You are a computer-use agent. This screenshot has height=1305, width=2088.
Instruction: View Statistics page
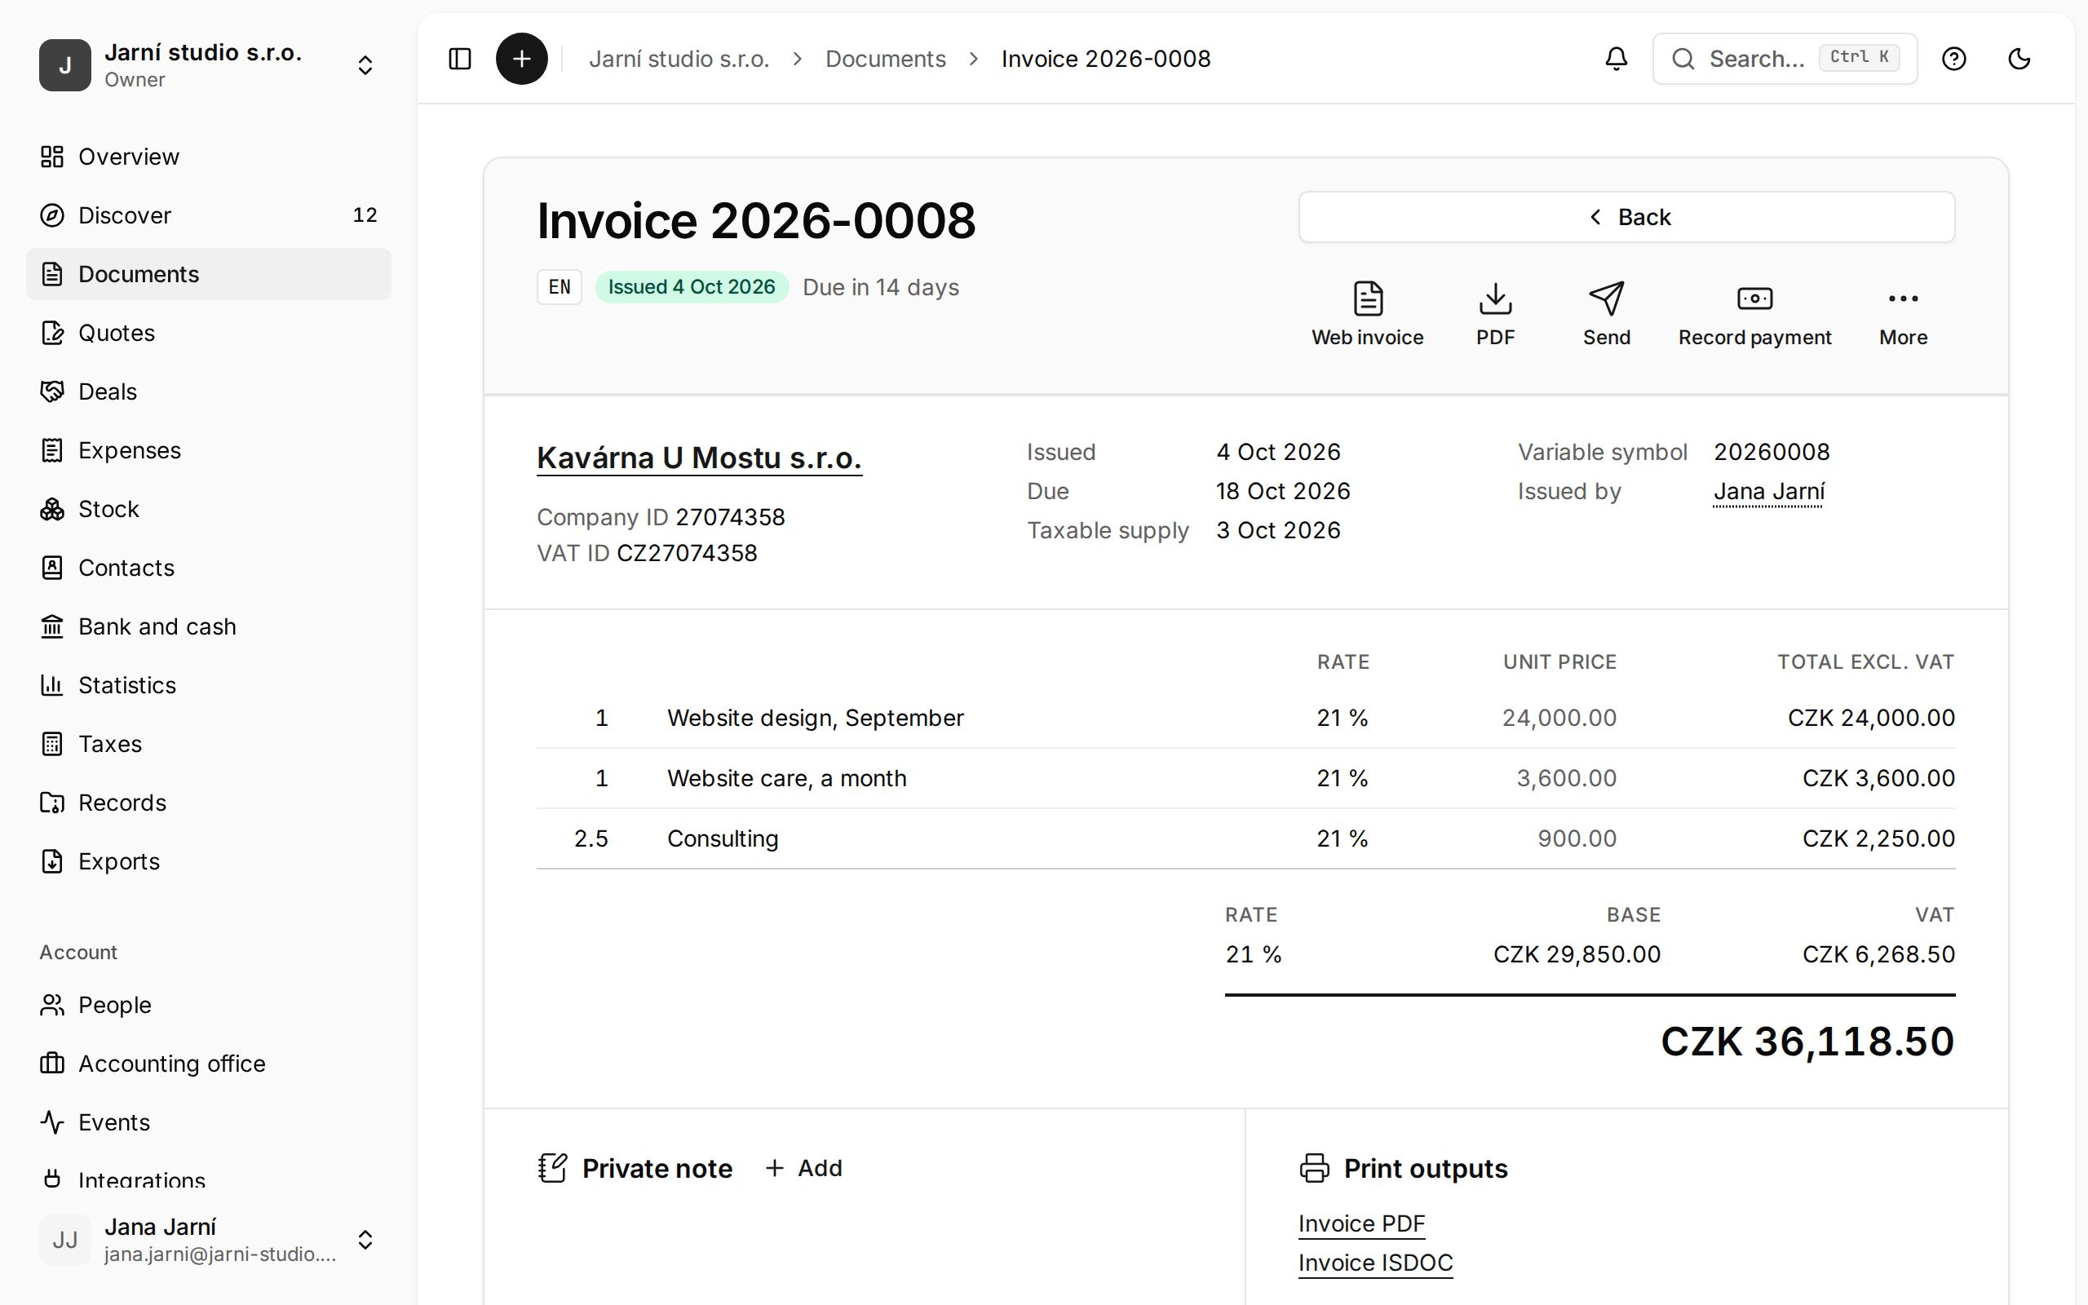[x=209, y=684]
